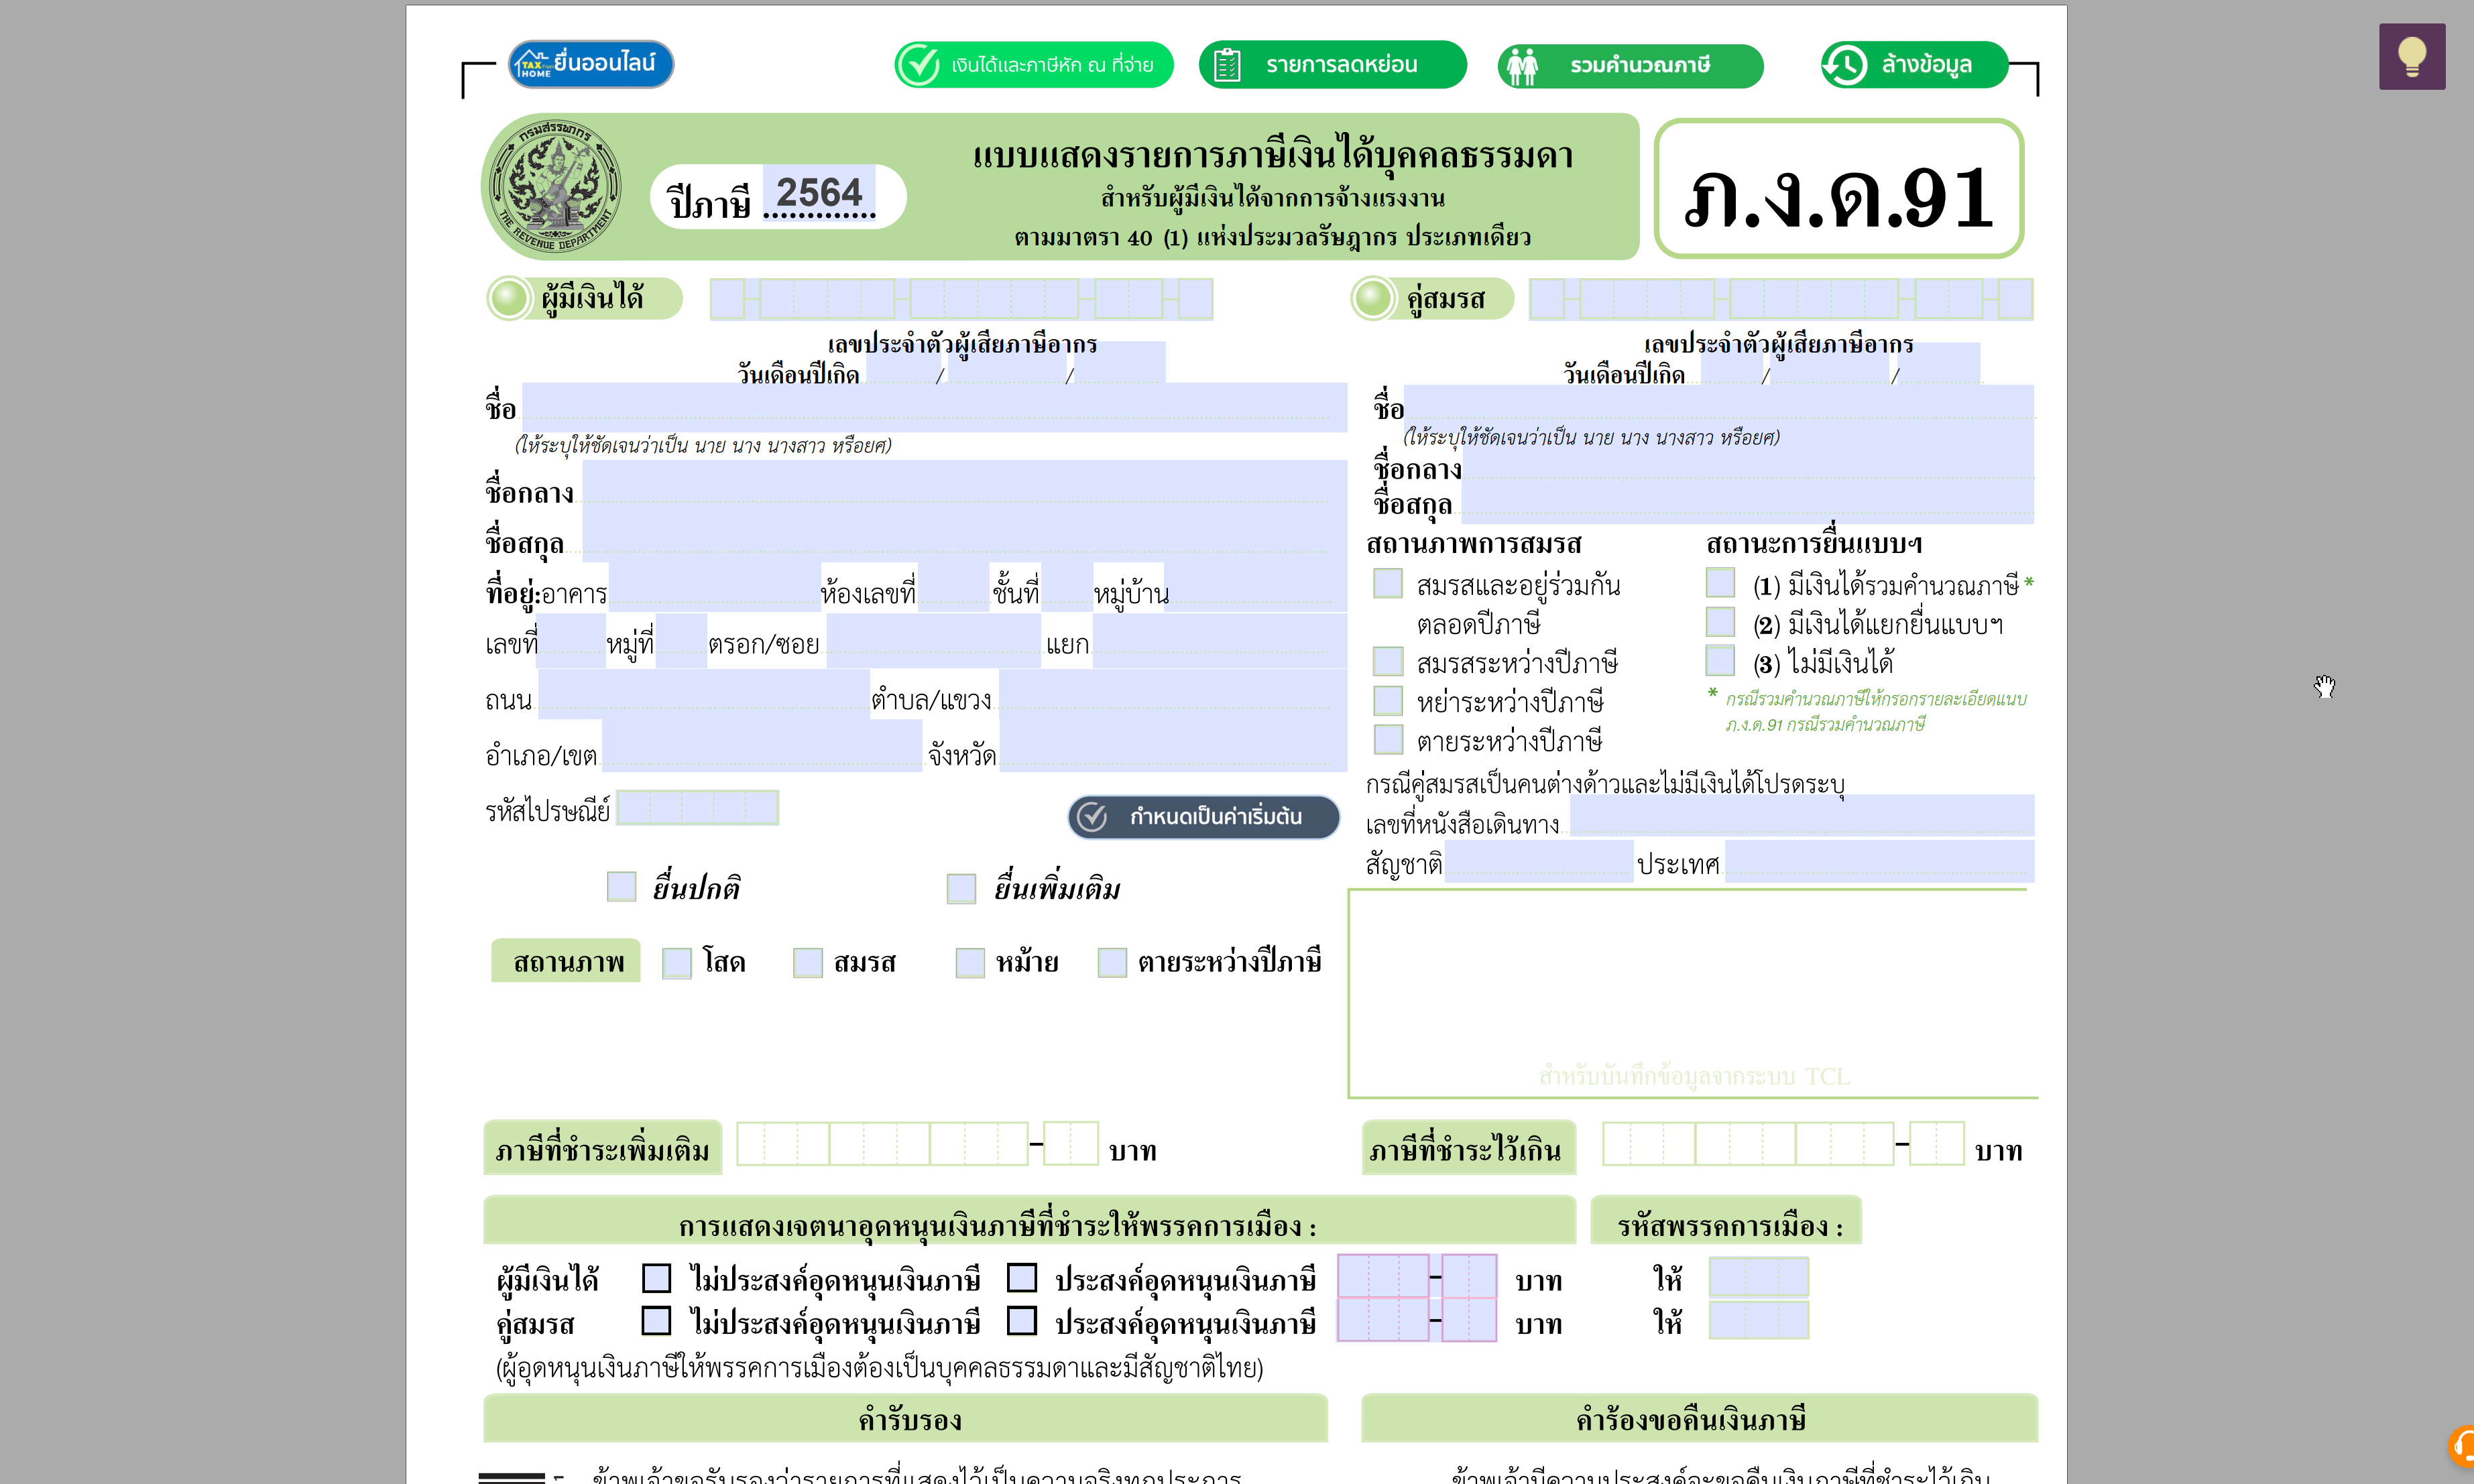Check คู่สมรส ไม่ประสงค์อุดหนุนเงินภาษี box
Image resolution: width=2474 pixels, height=1484 pixels.
pyautogui.click(x=656, y=1321)
